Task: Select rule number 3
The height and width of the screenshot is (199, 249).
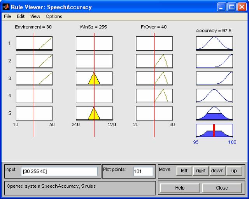Action: [x=10, y=78]
